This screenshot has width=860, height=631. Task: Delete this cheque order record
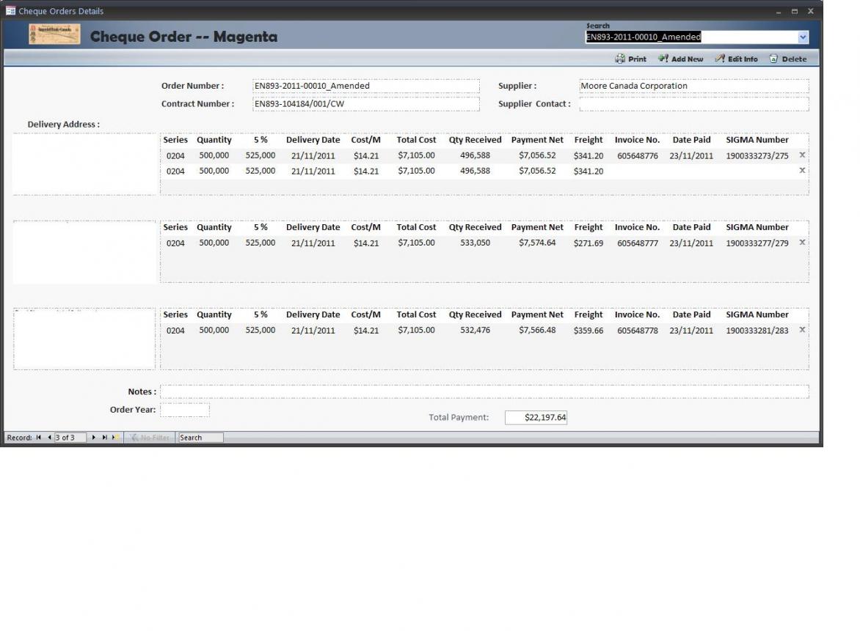click(787, 59)
